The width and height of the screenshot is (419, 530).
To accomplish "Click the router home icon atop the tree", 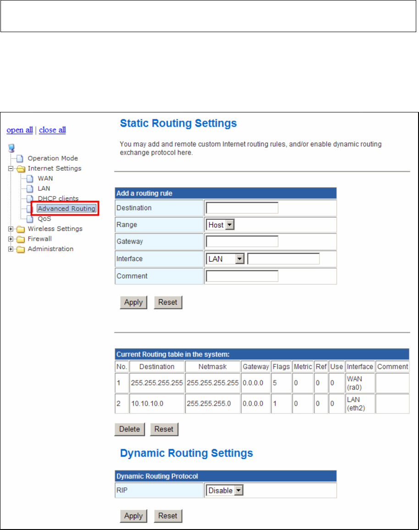I will (11, 148).
